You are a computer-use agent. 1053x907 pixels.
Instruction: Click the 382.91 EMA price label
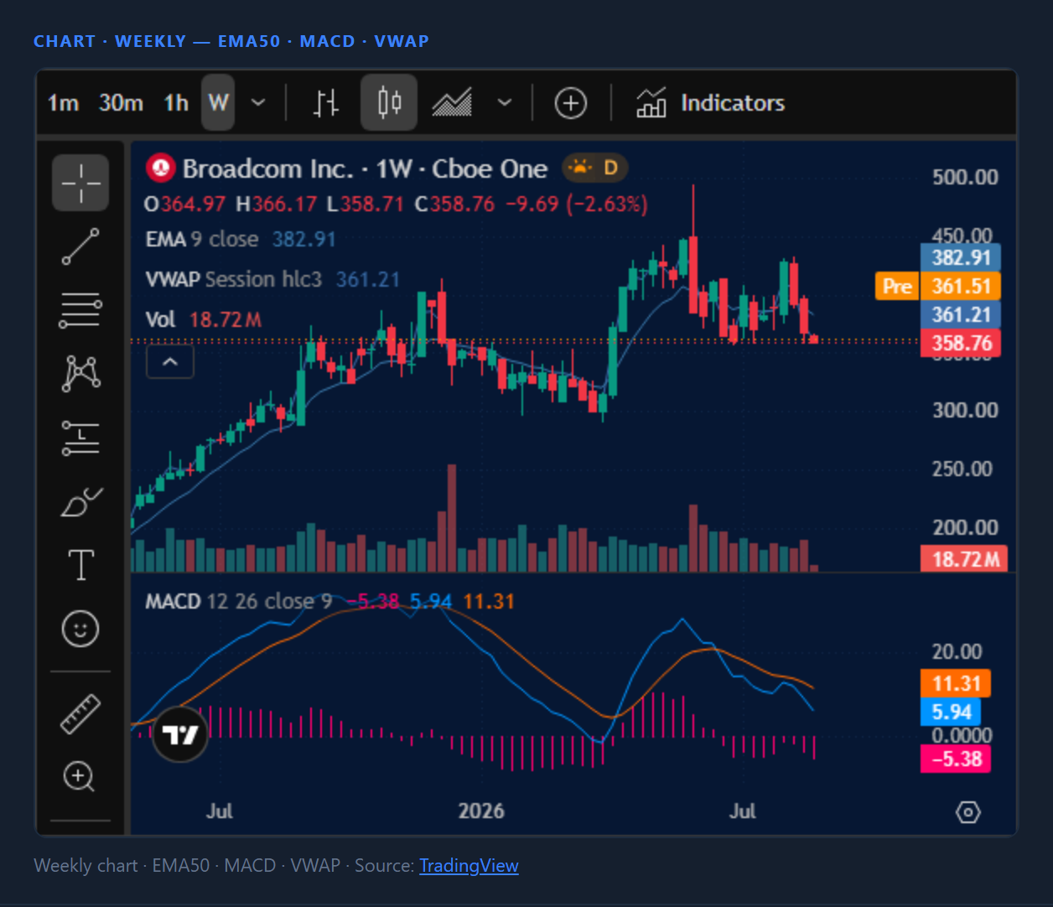click(x=961, y=257)
